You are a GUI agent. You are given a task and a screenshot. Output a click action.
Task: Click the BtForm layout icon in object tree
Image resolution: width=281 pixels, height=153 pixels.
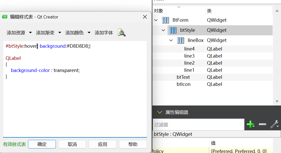pyautogui.click(x=166, y=20)
